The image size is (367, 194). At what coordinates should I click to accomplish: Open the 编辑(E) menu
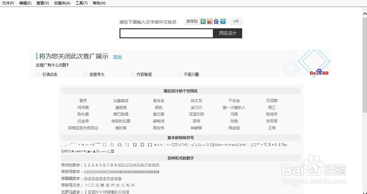(25, 3)
